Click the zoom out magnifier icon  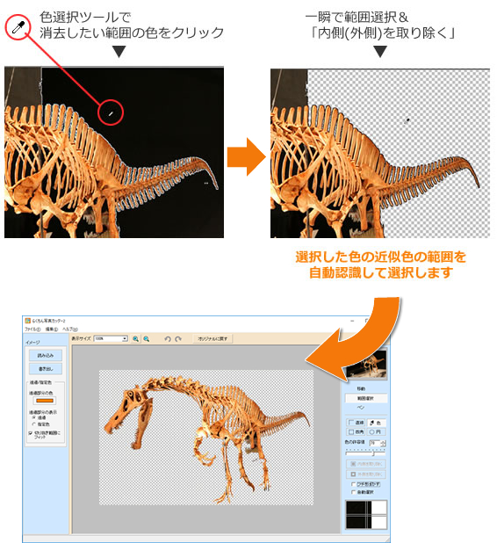147,339
